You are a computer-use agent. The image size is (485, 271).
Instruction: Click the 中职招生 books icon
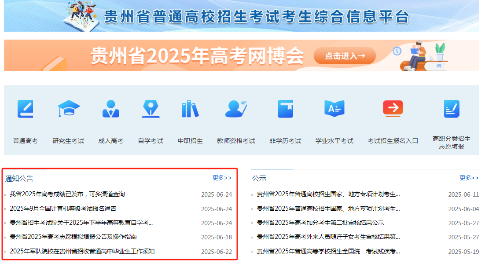190,109
